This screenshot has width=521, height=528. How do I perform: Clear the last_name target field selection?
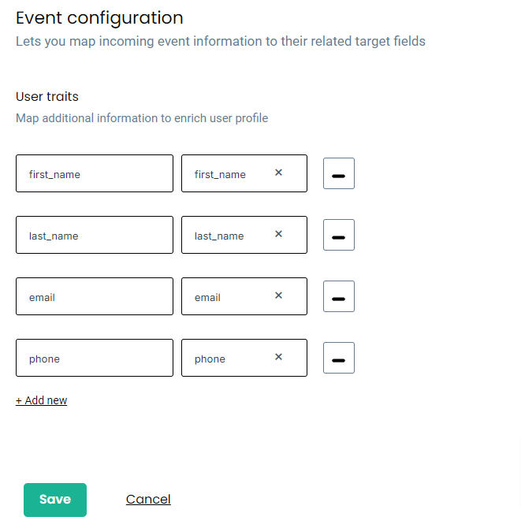[278, 234]
